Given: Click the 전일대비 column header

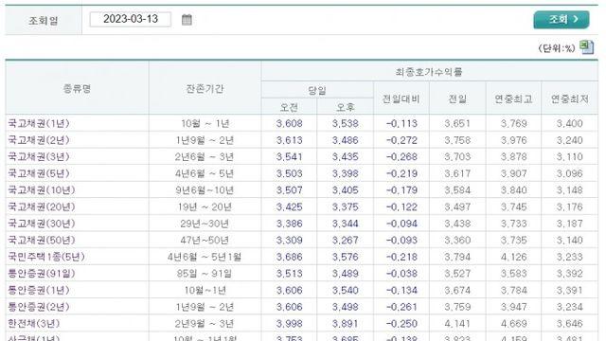Looking at the screenshot, I should click(x=401, y=99).
